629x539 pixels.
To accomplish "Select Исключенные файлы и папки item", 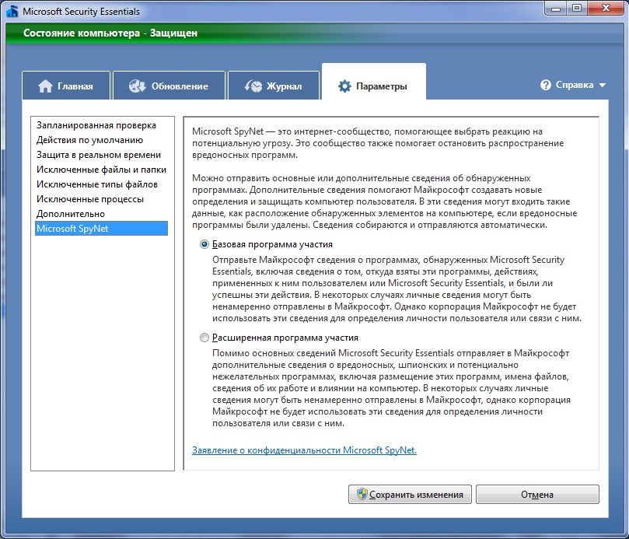I will 101,170.
